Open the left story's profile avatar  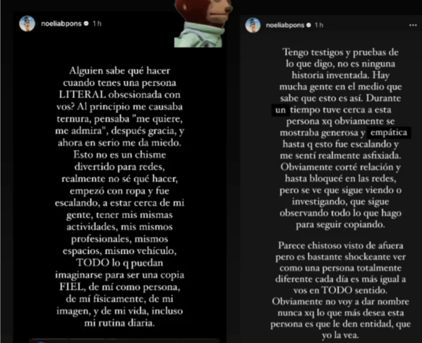point(27,23)
